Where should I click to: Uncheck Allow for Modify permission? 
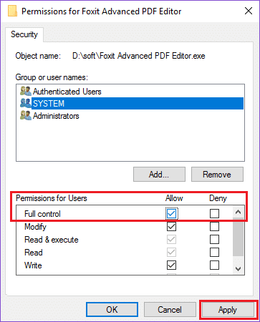[x=171, y=227]
